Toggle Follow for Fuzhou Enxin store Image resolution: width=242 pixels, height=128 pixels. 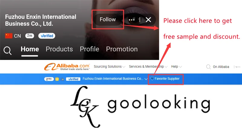tap(108, 20)
